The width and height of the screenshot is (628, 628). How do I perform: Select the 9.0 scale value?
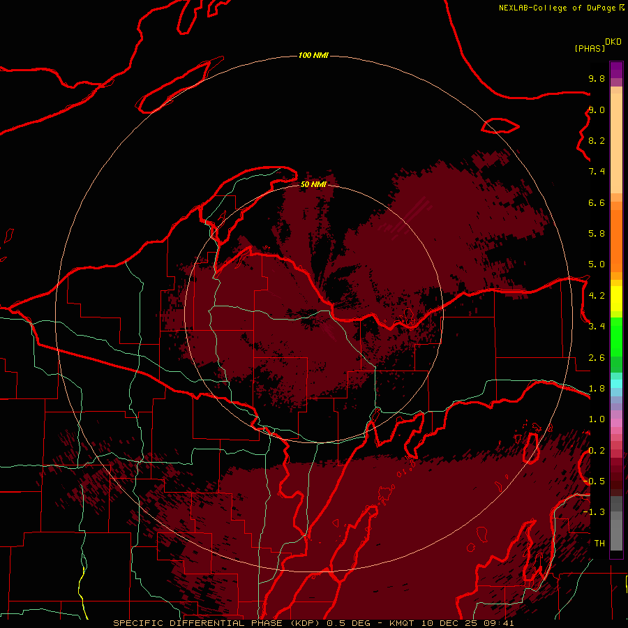(597, 110)
